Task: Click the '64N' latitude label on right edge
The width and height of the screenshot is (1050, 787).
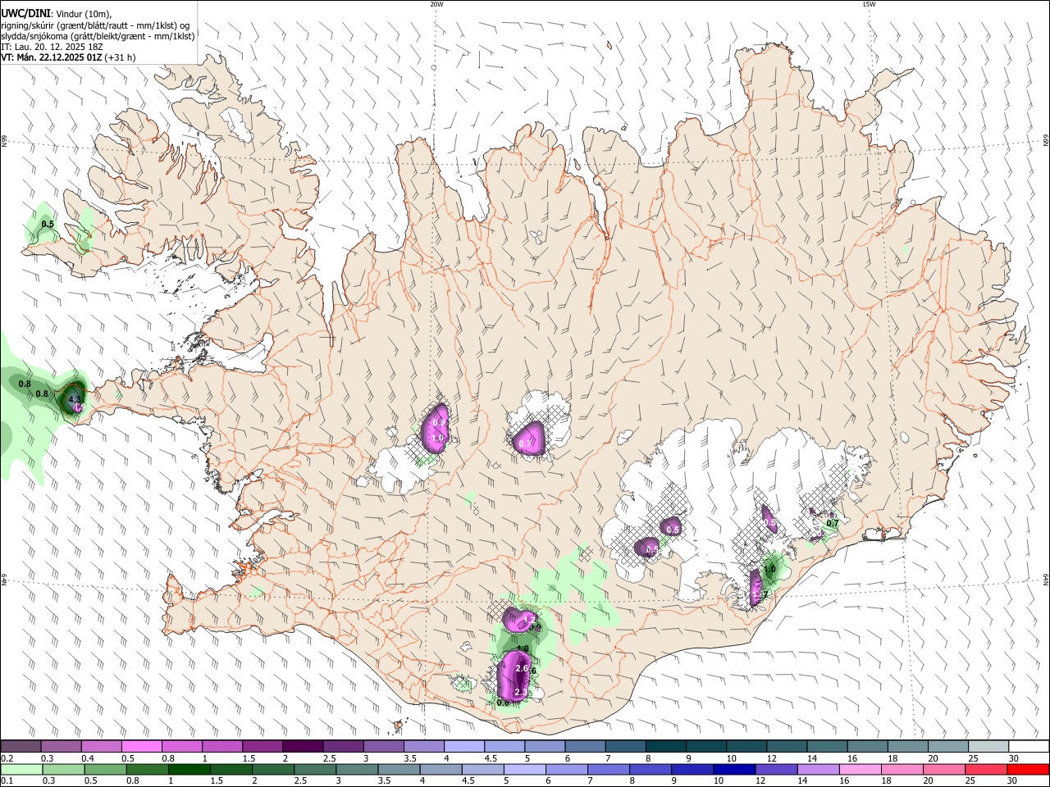Action: [x=1046, y=579]
